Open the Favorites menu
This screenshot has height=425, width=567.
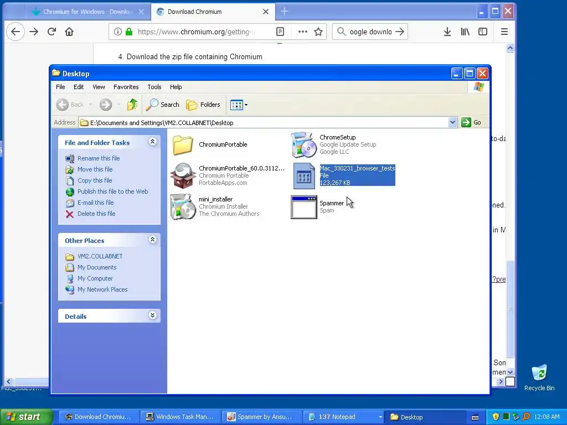[x=126, y=87]
